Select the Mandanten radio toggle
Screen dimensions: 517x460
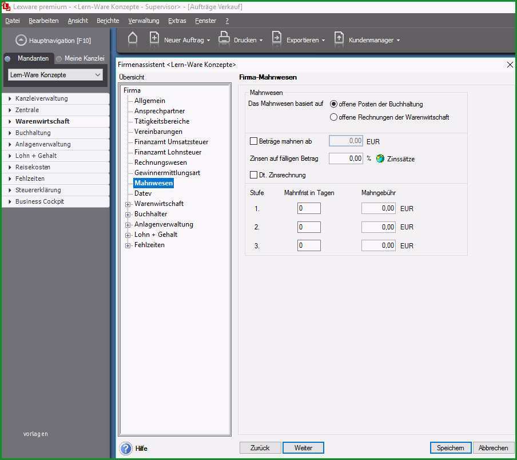point(7,59)
